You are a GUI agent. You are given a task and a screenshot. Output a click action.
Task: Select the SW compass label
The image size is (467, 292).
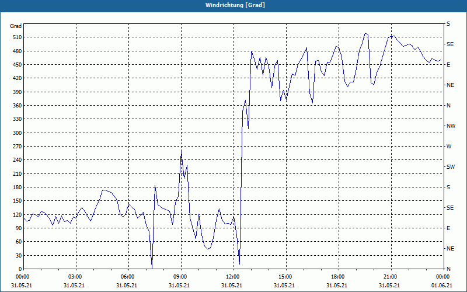[x=451, y=167]
